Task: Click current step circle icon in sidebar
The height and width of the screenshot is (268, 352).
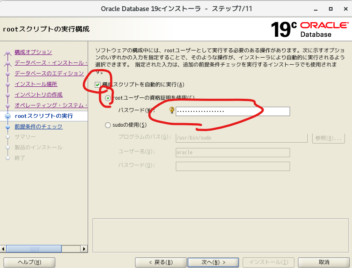Action: click(x=8, y=116)
